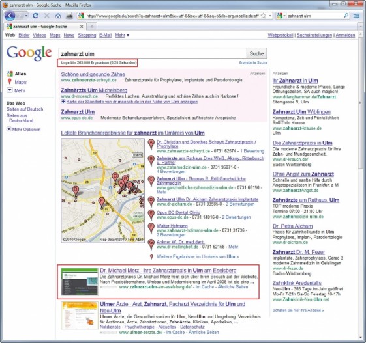Click map marker A in local results
The width and height of the screenshot is (366, 343).
click(x=151, y=144)
